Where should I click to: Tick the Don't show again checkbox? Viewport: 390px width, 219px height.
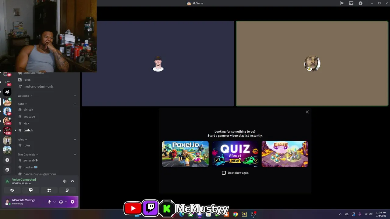click(x=224, y=173)
